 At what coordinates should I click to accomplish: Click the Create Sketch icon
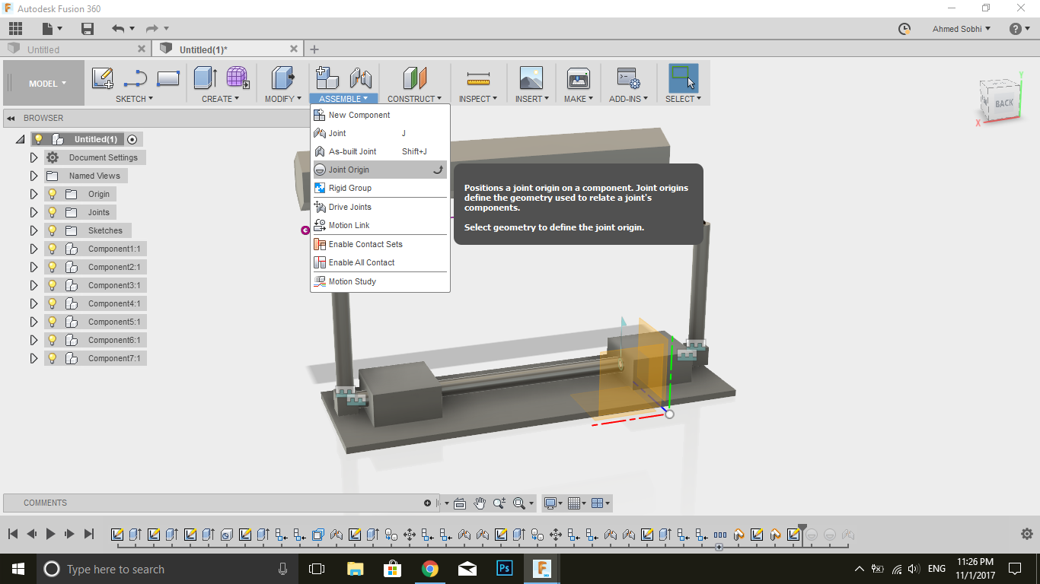[102, 78]
